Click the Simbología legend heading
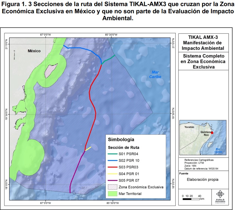Image resolution: width=235 pixels, height=210 pixels. 121,140
